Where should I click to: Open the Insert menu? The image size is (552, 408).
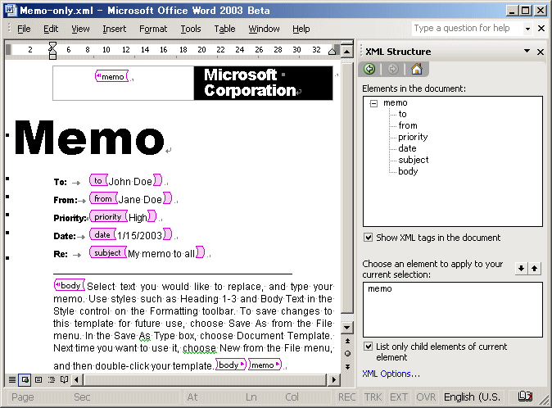click(x=115, y=29)
